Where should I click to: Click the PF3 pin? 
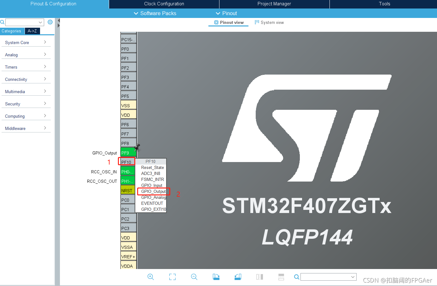128,77
